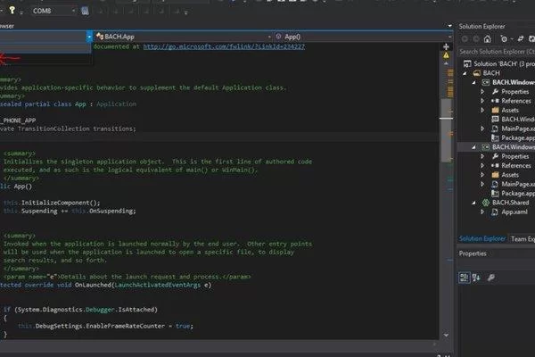Select the BACH folder in tree
The width and height of the screenshot is (535, 357).
pyautogui.click(x=491, y=73)
